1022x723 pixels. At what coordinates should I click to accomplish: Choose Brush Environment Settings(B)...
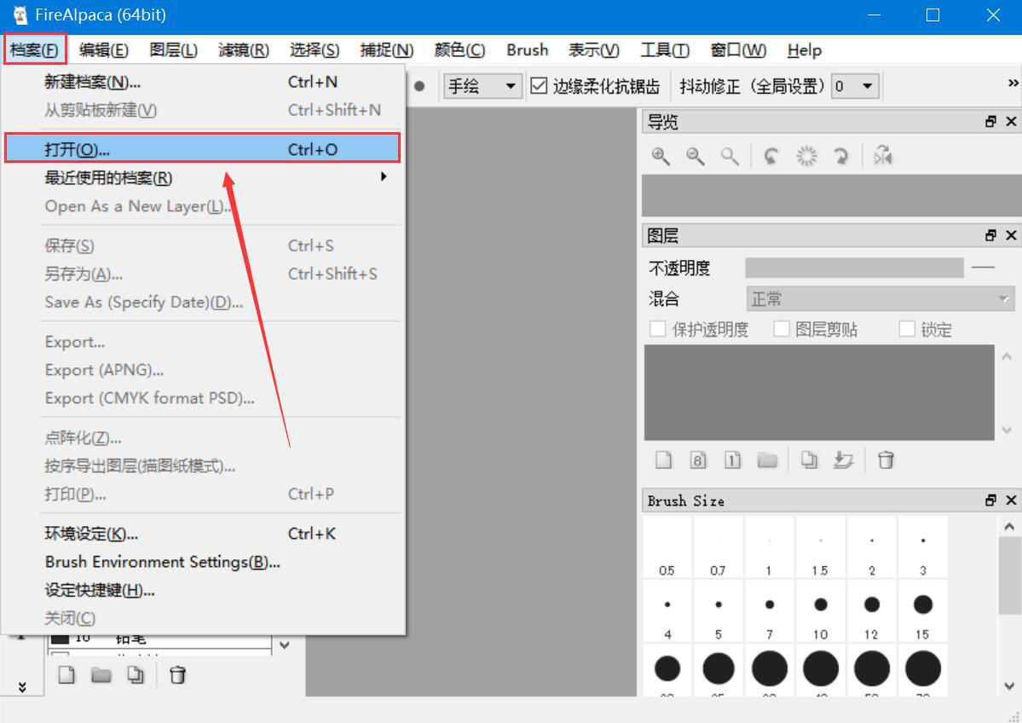click(202, 561)
